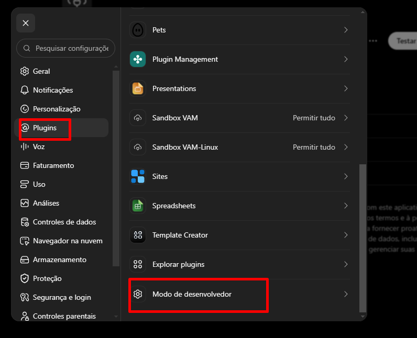Click the Proteção shield icon
Screen dimensions: 417x338
25,278
